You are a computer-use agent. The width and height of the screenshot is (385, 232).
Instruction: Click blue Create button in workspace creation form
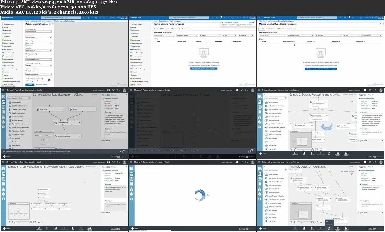[30, 84]
